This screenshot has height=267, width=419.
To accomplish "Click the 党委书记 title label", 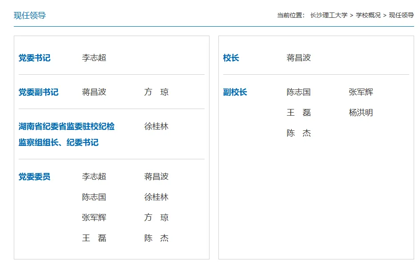I will (34, 58).
